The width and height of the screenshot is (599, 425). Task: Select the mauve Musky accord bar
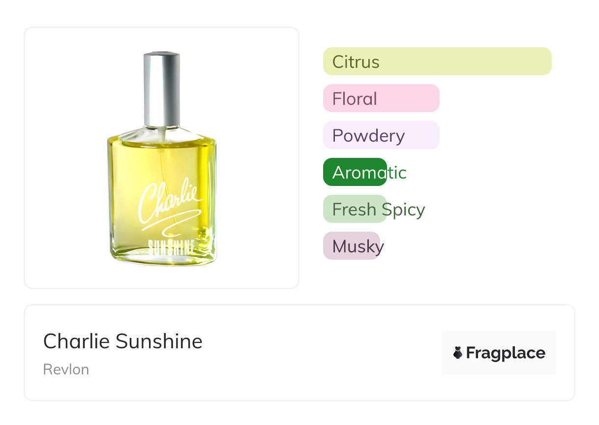[351, 246]
